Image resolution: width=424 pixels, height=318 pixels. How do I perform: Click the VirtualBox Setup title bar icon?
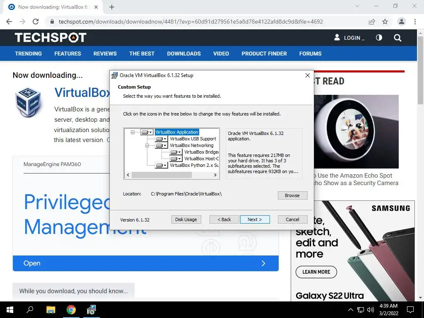[x=114, y=75]
